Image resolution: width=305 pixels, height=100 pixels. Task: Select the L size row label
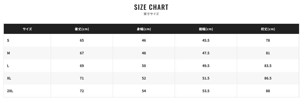8,66
